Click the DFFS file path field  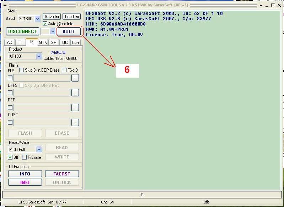click(42, 93)
